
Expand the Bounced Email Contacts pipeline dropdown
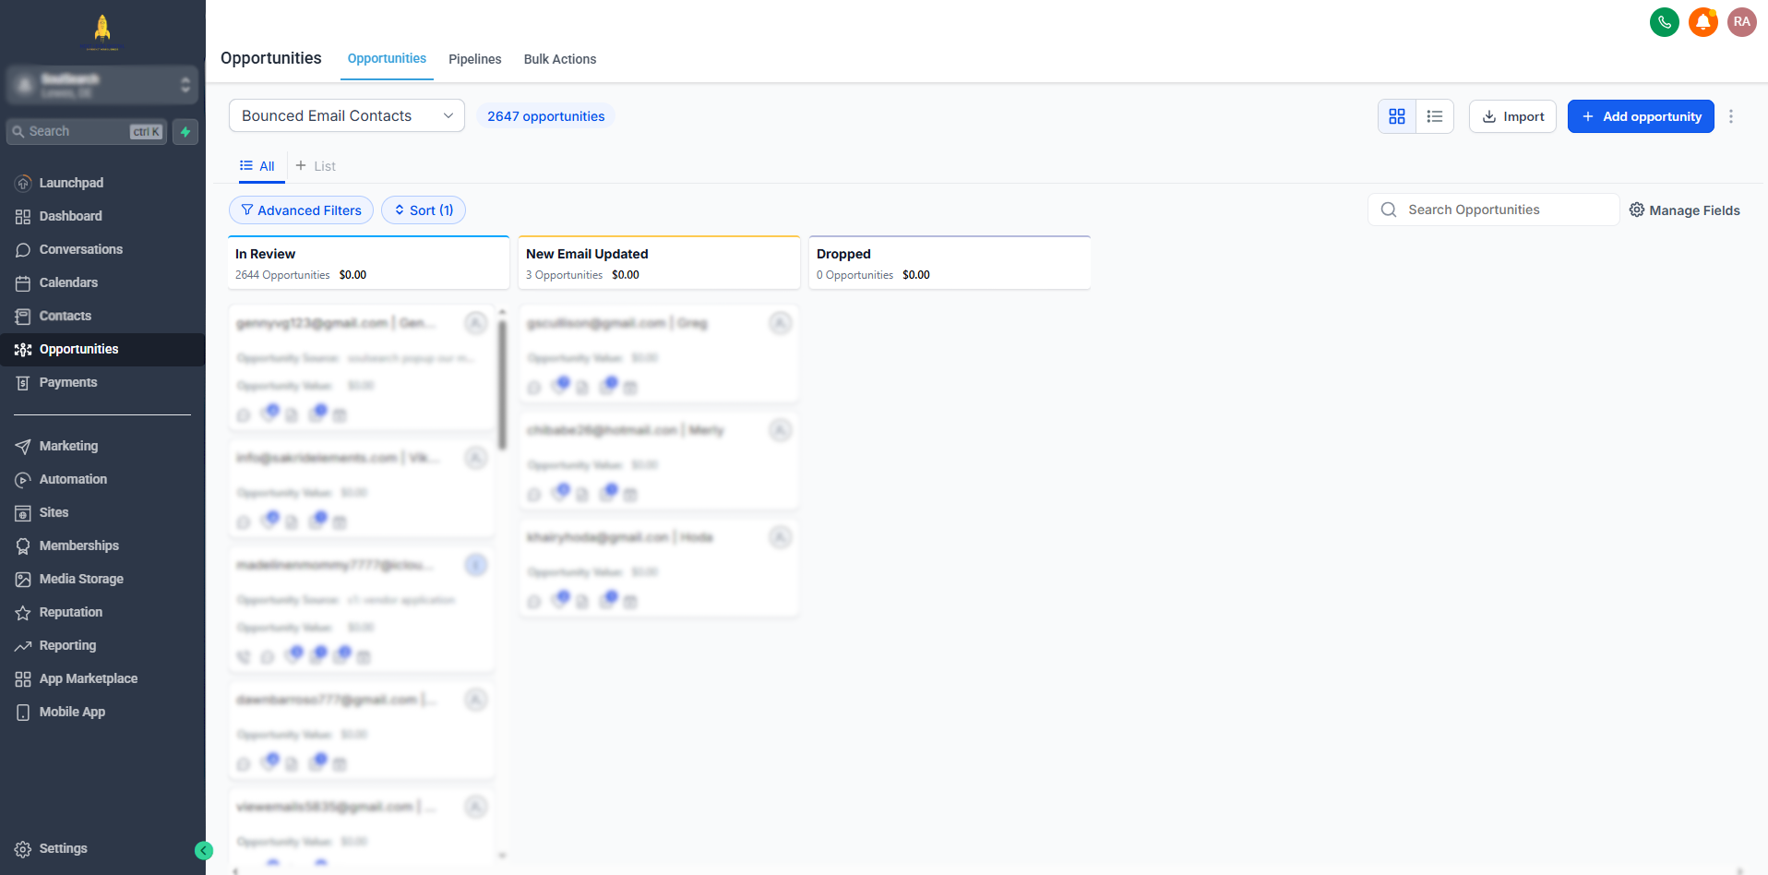pyautogui.click(x=346, y=115)
